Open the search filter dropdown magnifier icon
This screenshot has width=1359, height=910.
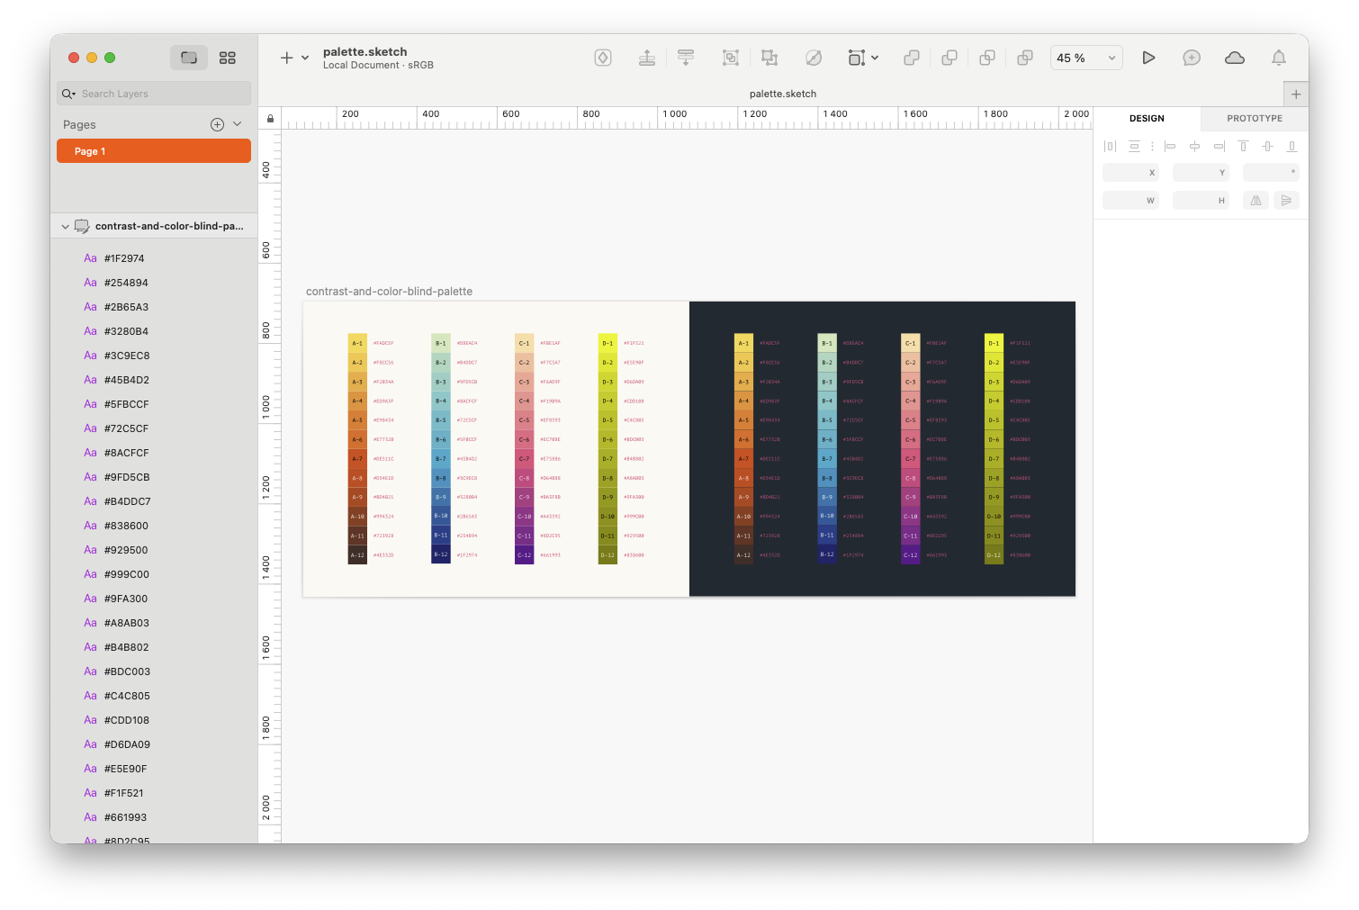point(68,94)
